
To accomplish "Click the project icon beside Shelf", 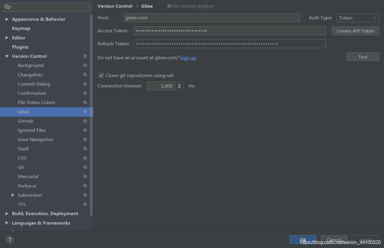I will coord(85,149).
